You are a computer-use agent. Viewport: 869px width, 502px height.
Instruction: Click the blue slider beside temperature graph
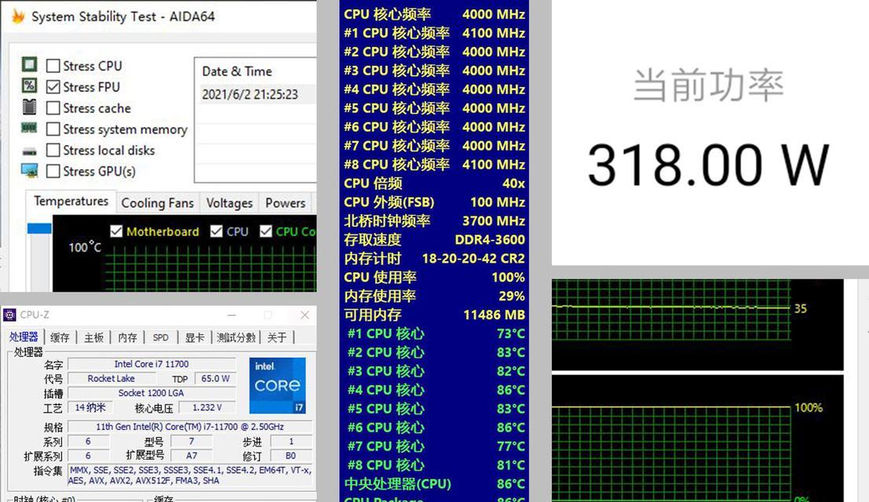tap(39, 228)
